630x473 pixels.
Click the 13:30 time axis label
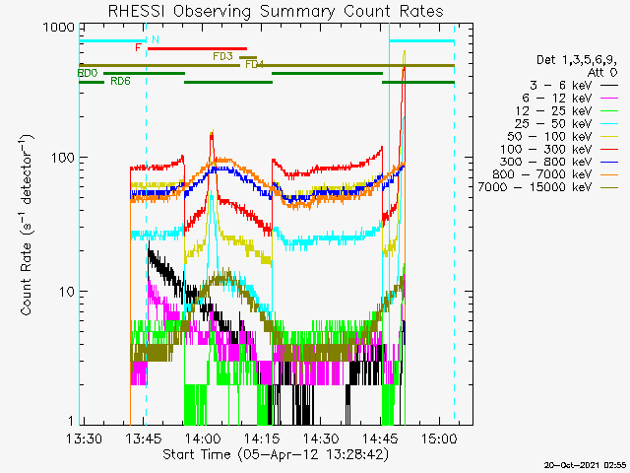[x=84, y=439]
